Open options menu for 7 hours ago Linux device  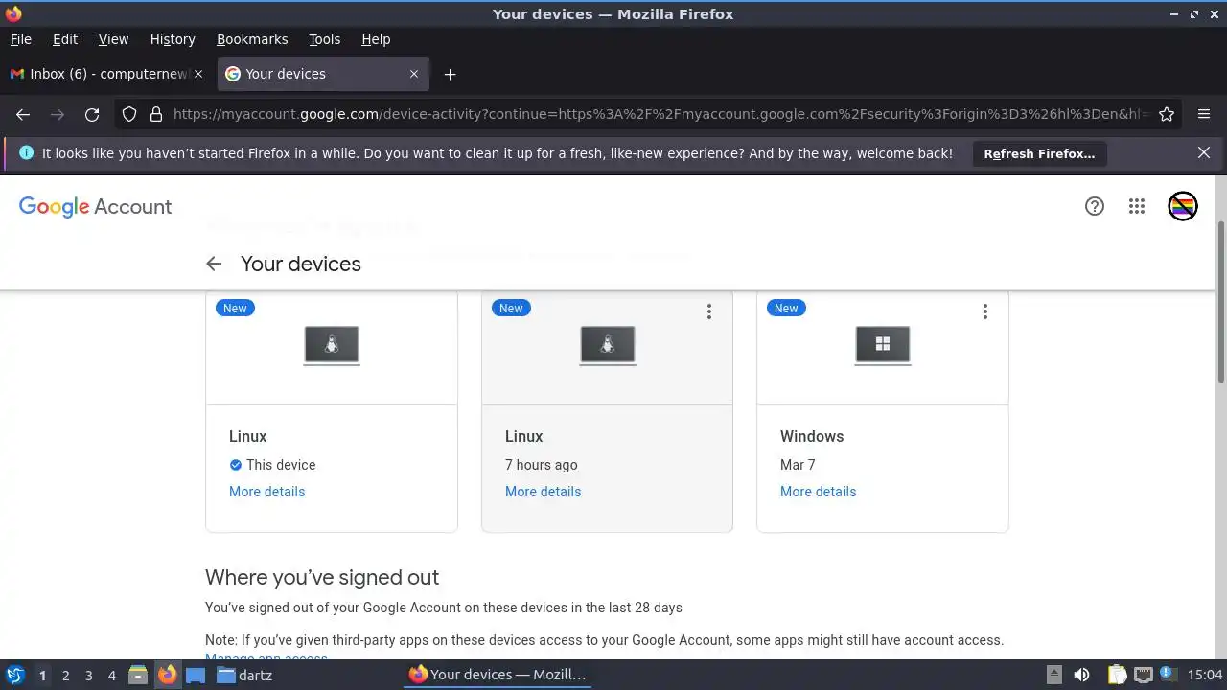(709, 311)
